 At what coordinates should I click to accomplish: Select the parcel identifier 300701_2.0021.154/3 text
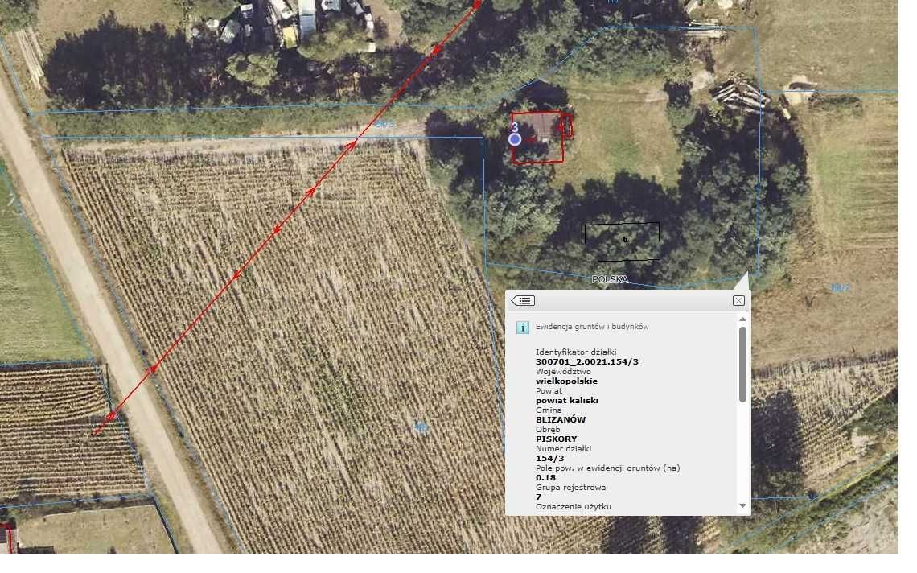pos(586,361)
